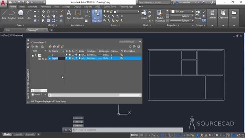Click the New Property Filter icon
This screenshot has height=138, width=245.
[x=32, y=47]
